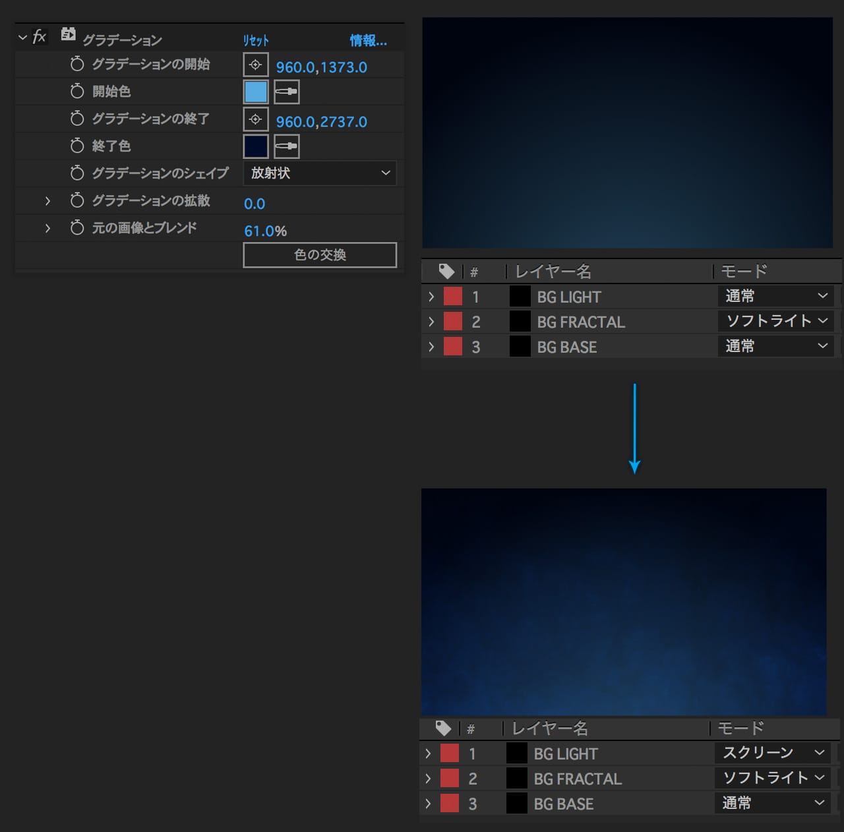Viewport: 844px width, 832px height.
Task: Click the 色の交換 swap colors button
Action: (x=320, y=255)
